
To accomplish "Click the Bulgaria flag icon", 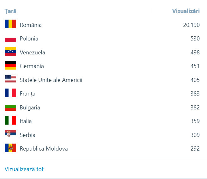I will coord(10,108).
